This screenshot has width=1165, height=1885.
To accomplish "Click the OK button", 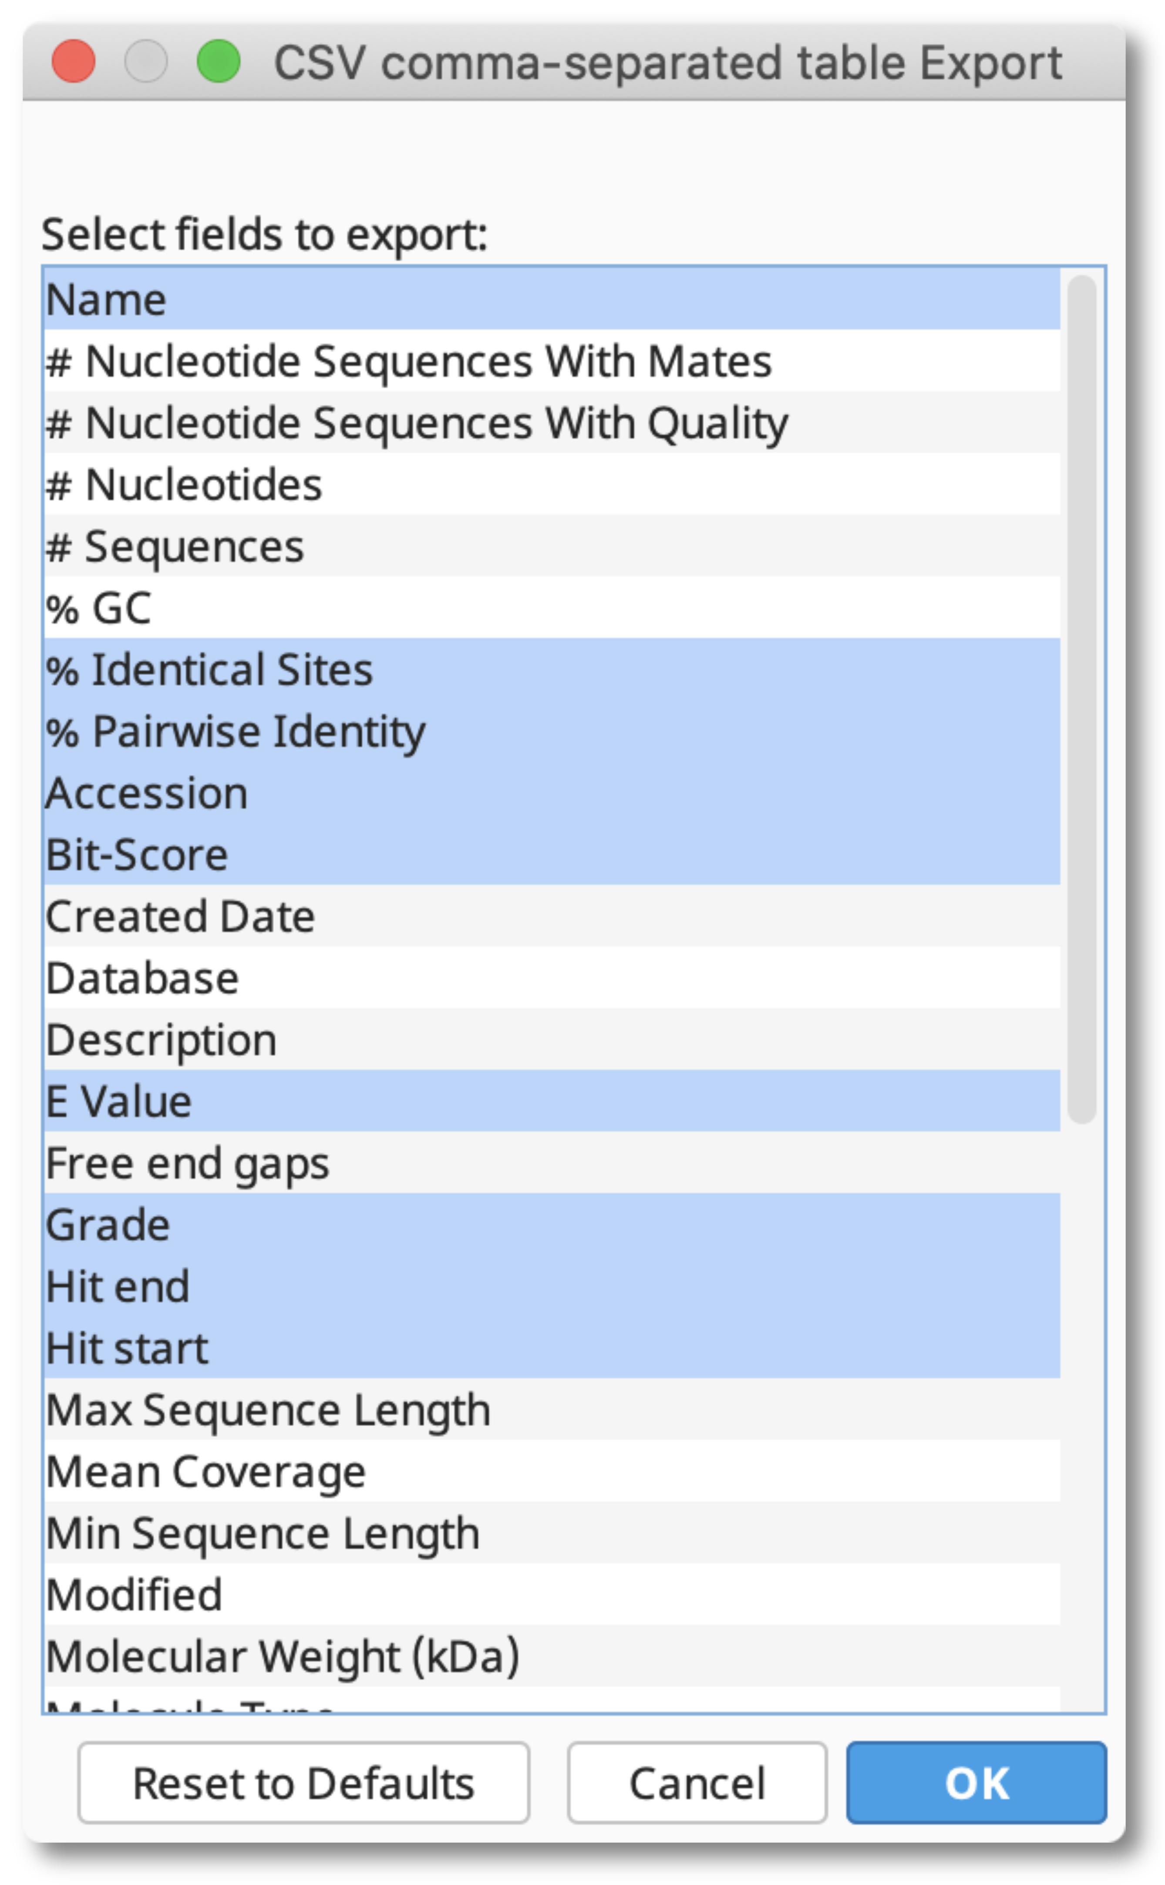I will pos(976,1783).
